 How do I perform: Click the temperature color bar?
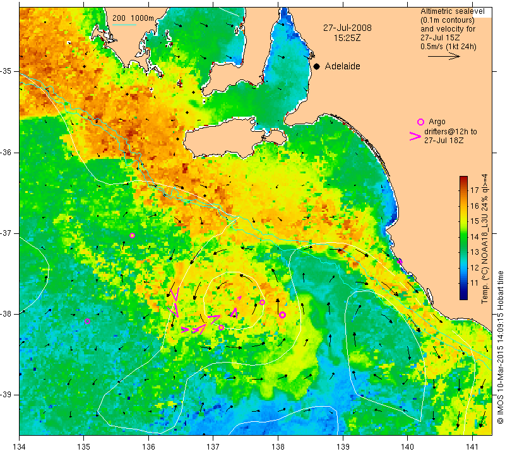tap(463, 238)
